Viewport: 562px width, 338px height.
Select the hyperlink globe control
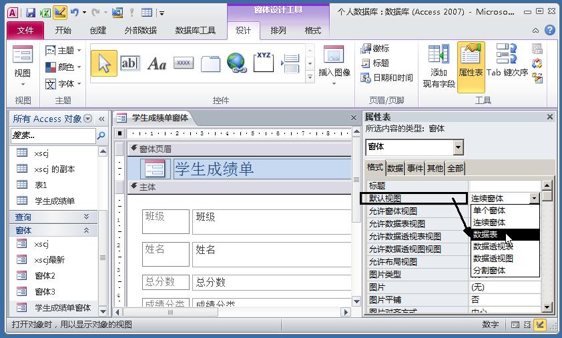point(236,63)
